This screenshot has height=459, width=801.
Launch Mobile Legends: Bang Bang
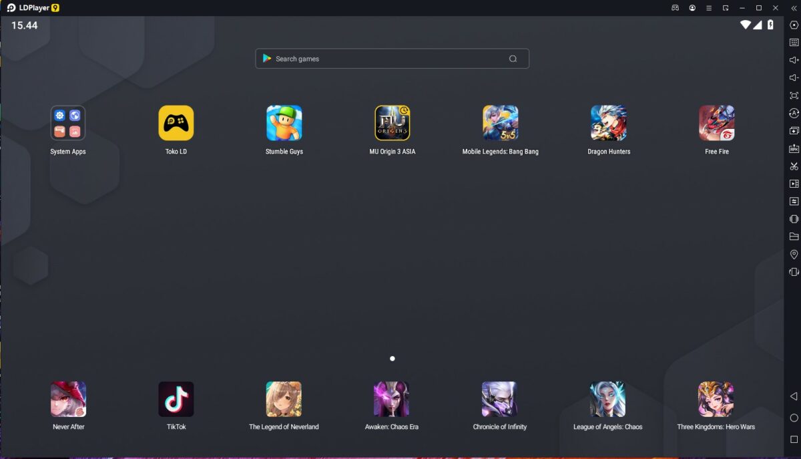501,123
